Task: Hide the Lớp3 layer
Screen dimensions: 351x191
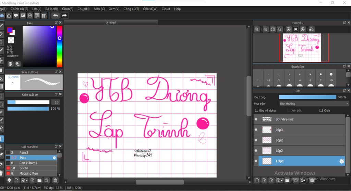Action: coord(256,130)
